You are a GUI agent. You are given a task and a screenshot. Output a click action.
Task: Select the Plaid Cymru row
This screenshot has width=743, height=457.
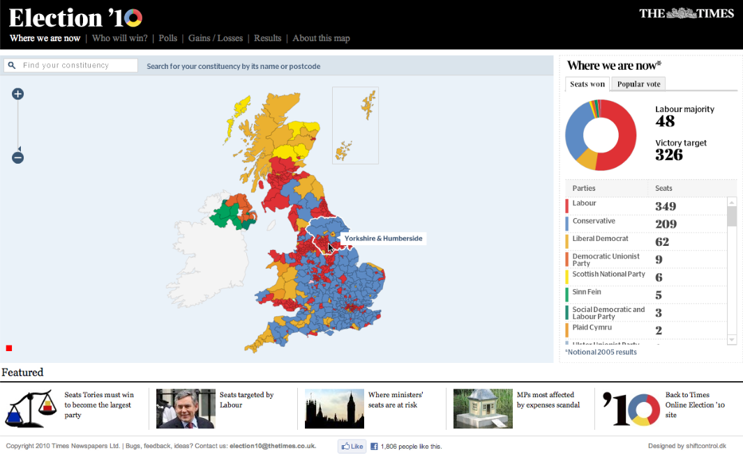point(645,330)
